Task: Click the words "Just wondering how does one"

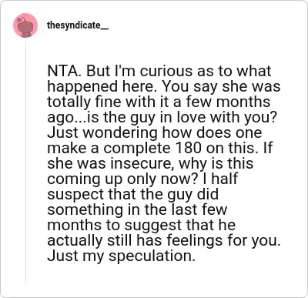Action: click(155, 132)
